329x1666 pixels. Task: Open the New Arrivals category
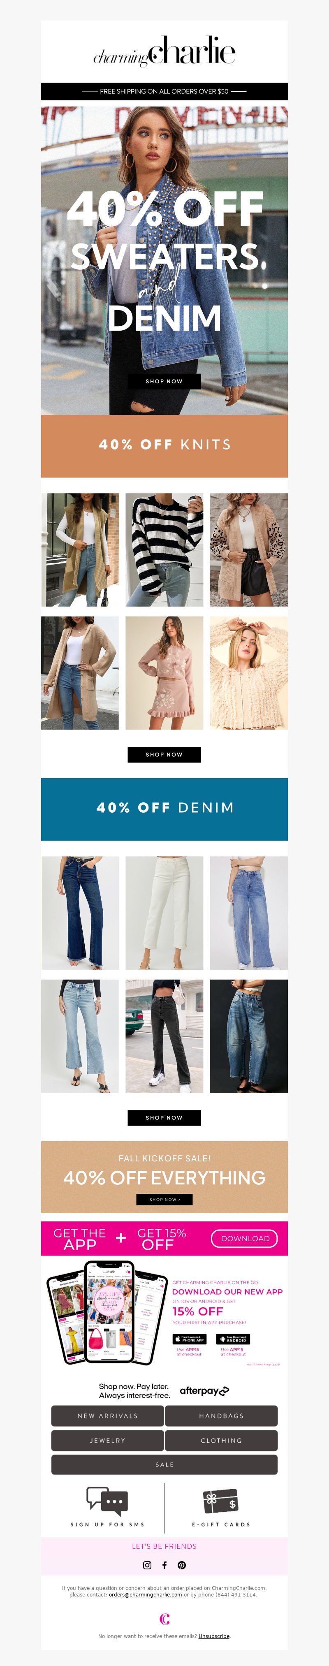(x=108, y=1416)
